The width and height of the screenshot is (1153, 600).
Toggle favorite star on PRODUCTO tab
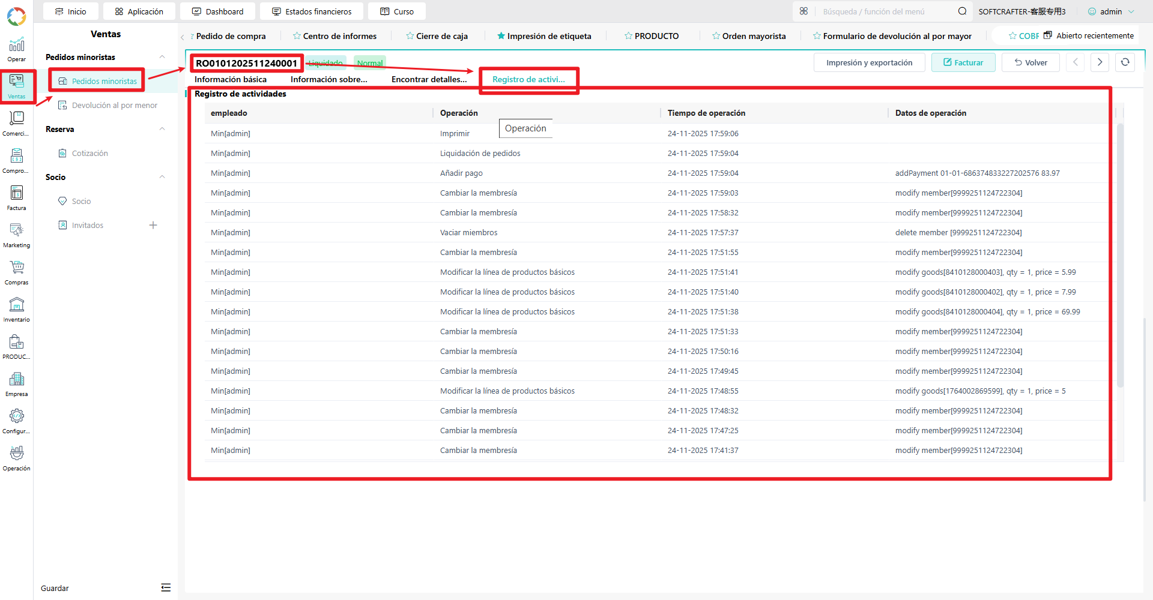coord(628,36)
